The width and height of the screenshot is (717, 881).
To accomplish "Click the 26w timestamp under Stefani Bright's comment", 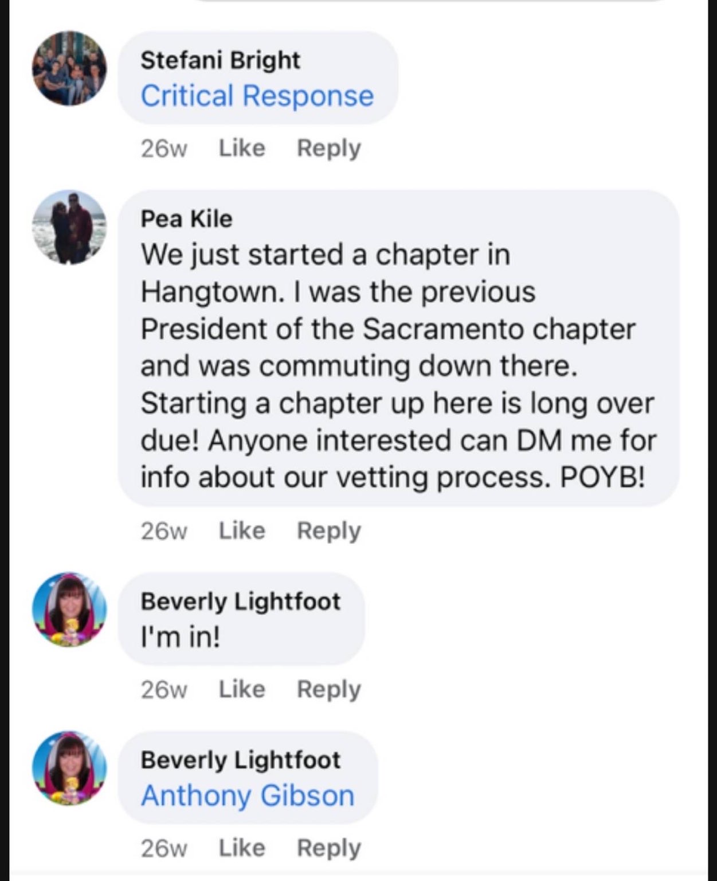I will [x=164, y=149].
